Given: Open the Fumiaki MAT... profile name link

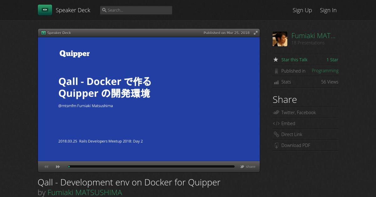Looking at the screenshot, I should [x=313, y=36].
